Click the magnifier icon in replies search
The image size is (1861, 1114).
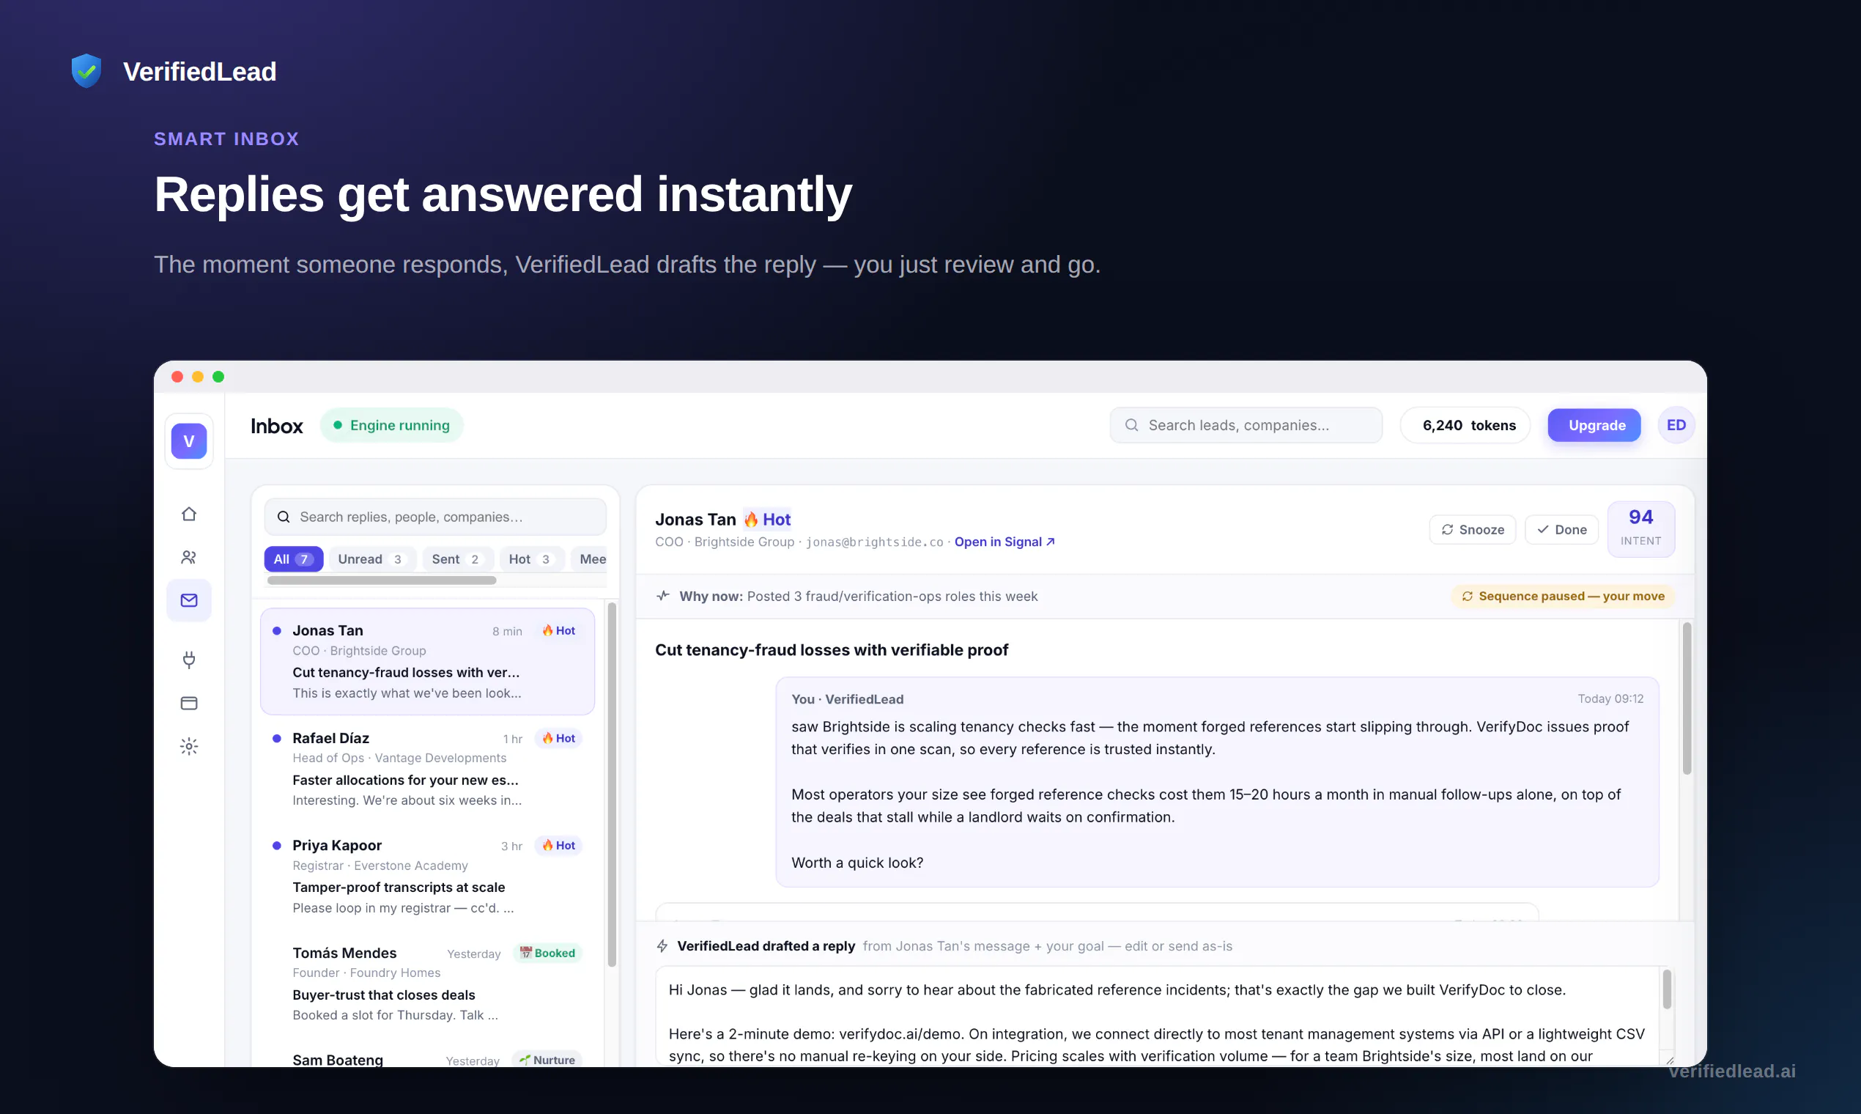[x=283, y=517]
